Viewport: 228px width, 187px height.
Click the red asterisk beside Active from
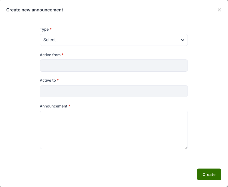63,55
